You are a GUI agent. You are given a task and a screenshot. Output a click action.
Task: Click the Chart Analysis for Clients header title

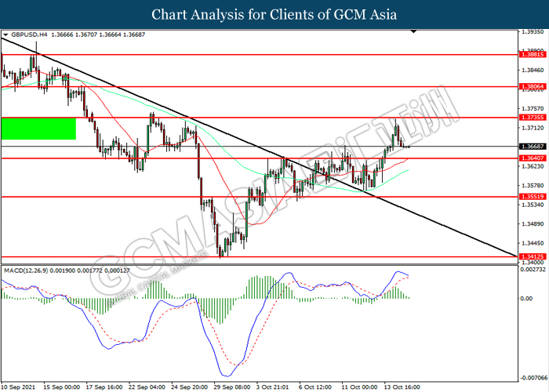click(x=274, y=14)
